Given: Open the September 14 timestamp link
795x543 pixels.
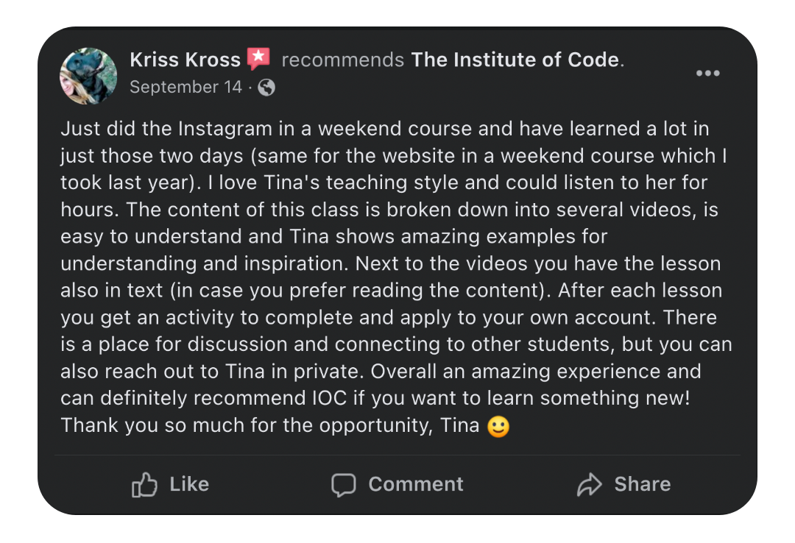Looking at the screenshot, I should point(185,87).
